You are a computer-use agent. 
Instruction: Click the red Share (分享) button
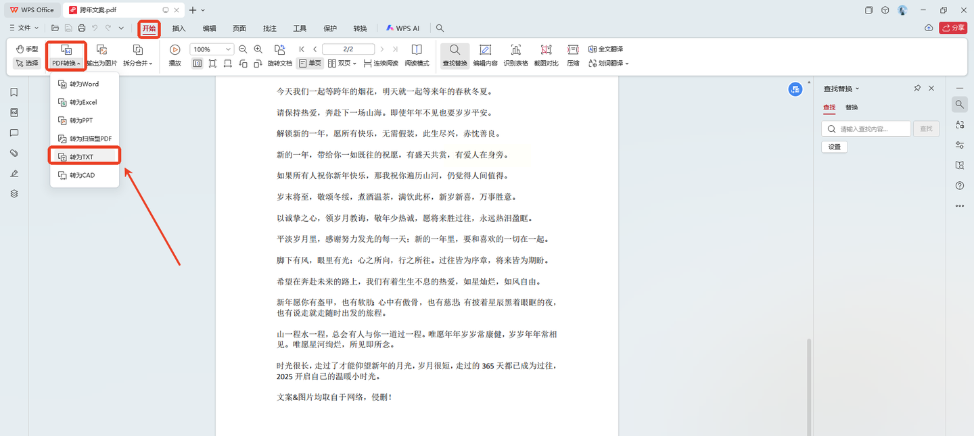[x=953, y=28]
